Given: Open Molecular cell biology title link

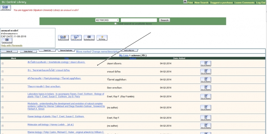Looking at the screenshot, I should [51, 125].
